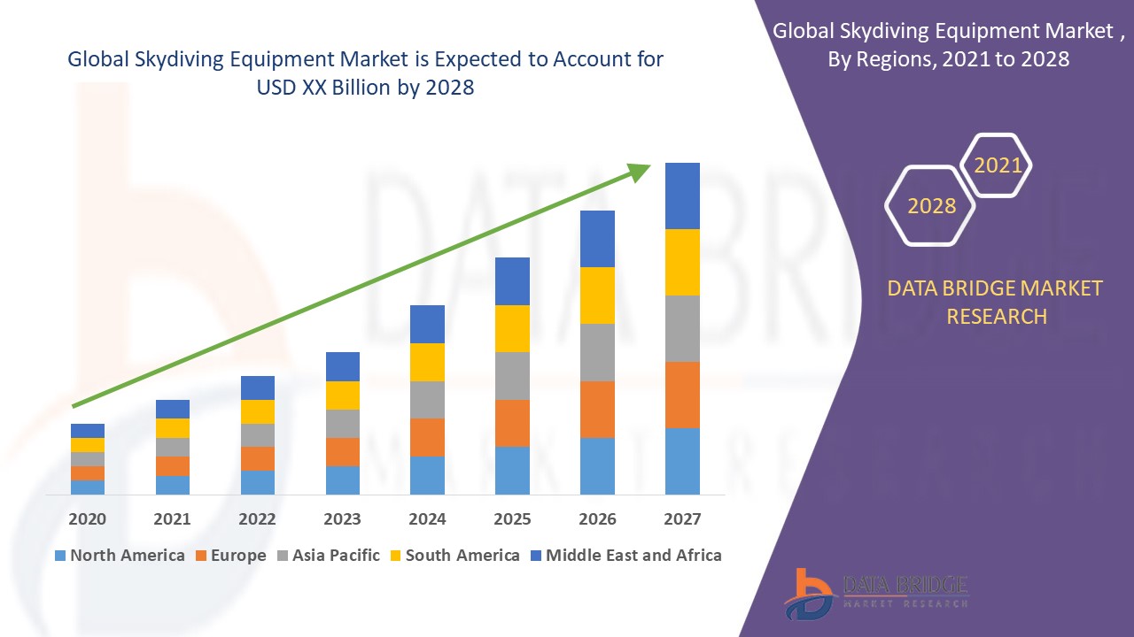The width and height of the screenshot is (1134, 637).
Task: Click the Asia Pacific gray legend square
Action: [x=281, y=556]
